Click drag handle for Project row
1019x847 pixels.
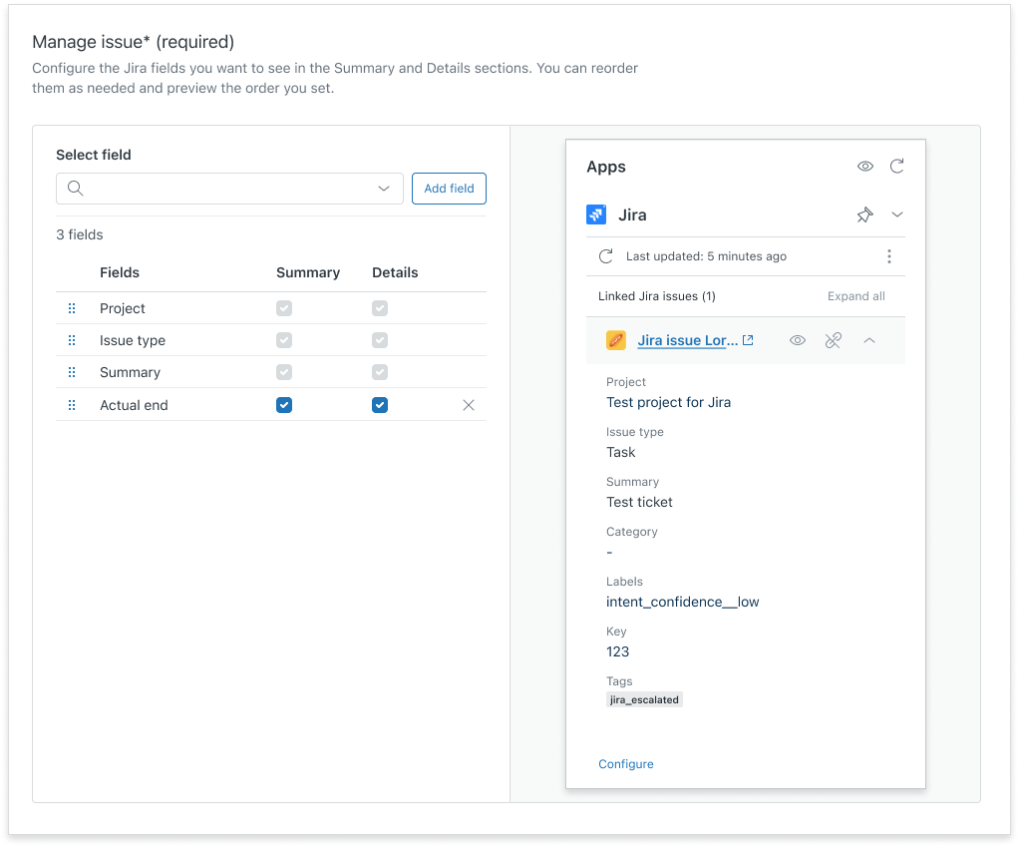(x=72, y=308)
